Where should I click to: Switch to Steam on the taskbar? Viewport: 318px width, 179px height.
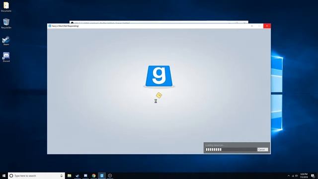[x=78, y=176]
